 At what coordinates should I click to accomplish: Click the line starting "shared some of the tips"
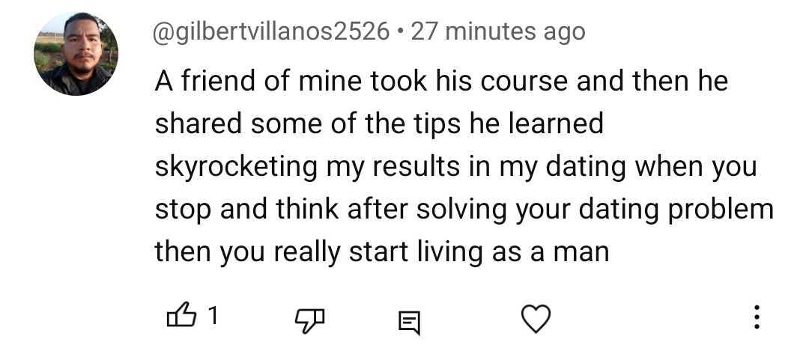(x=378, y=123)
